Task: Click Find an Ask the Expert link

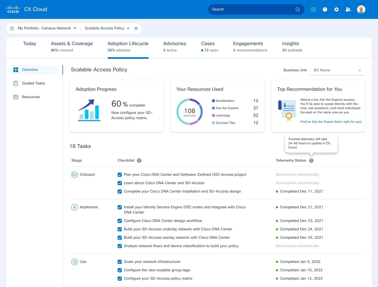Action: click(x=331, y=122)
